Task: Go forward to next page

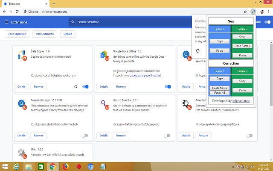Action: [11, 12]
